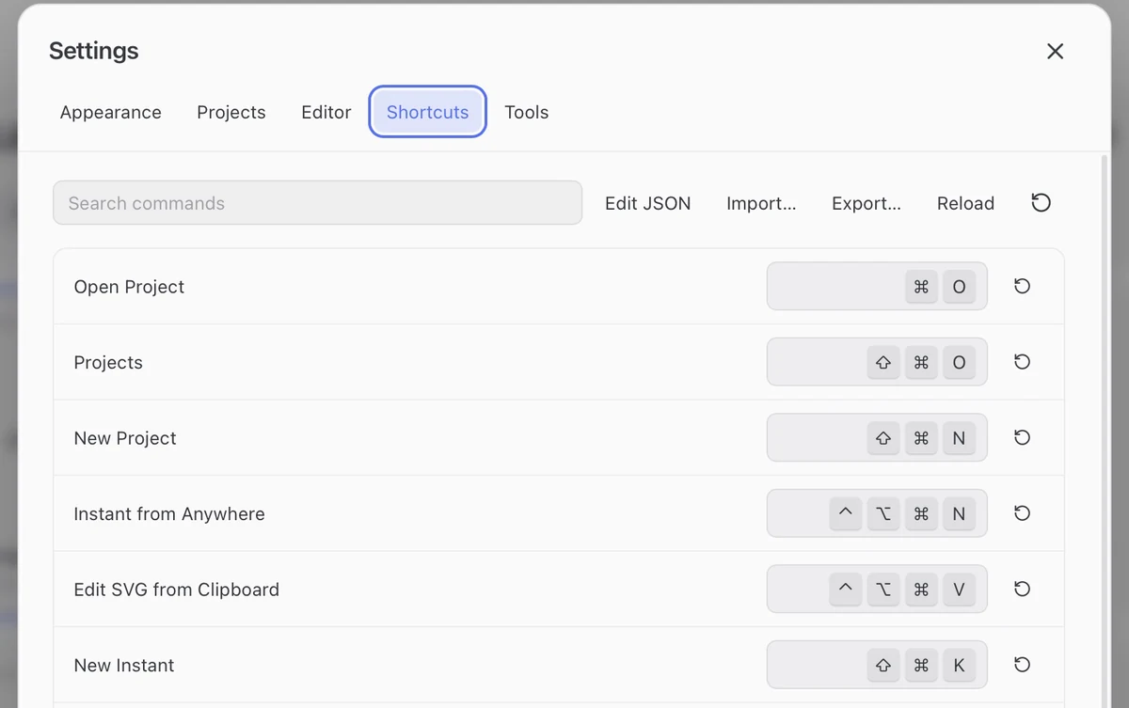The image size is (1129, 708).
Task: Reset the Projects shortcut to default
Action: tap(1023, 362)
